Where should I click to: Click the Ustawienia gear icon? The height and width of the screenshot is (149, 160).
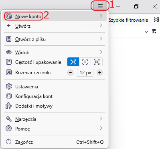pyautogui.click(x=9, y=86)
